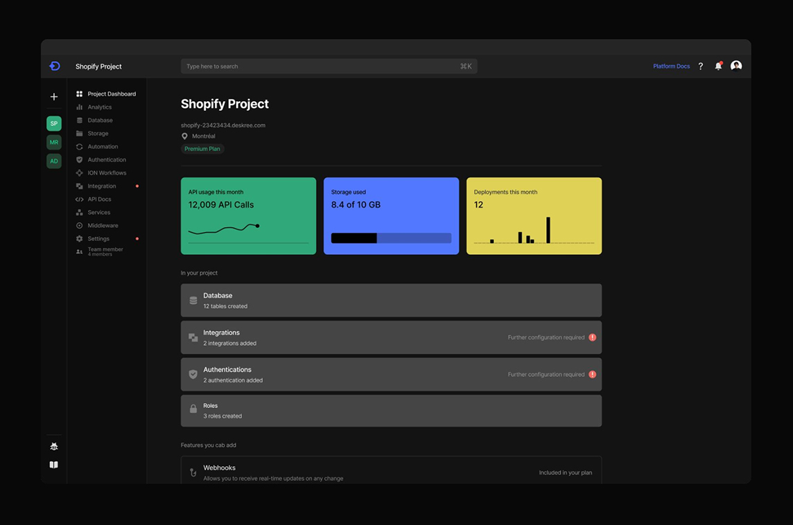The height and width of the screenshot is (525, 793).
Task: Click the API Docs code icon
Action: point(80,199)
